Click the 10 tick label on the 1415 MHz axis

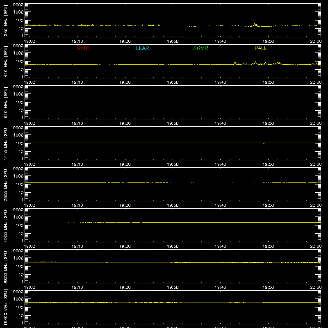pyautogui.click(x=21, y=152)
